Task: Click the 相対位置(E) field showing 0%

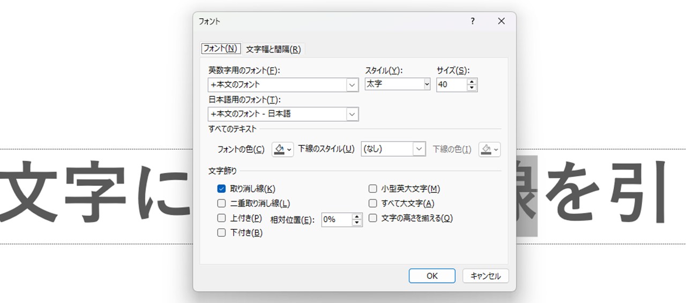Action: click(337, 220)
